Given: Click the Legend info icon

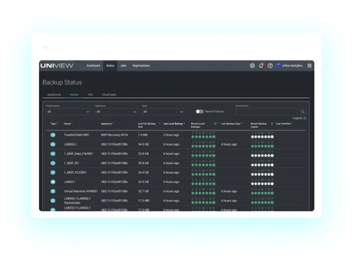Looking at the screenshot, I should click(304, 118).
